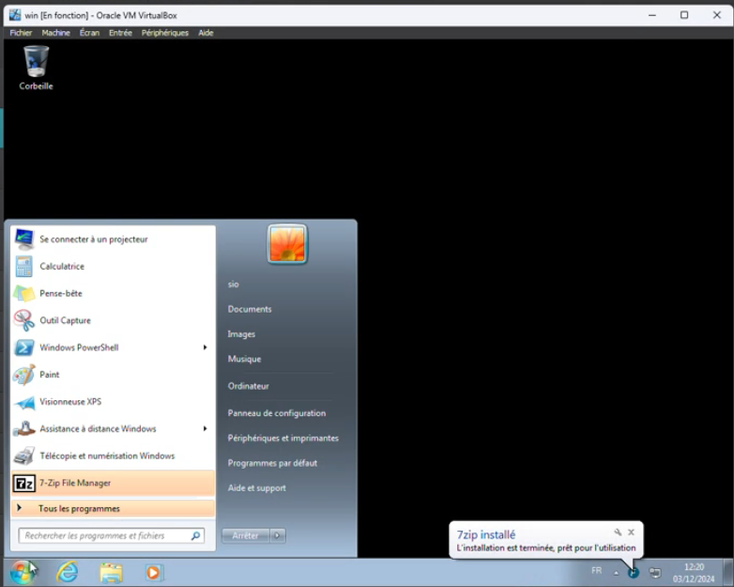Maximize the VirtualBox window
734x587 pixels.
pos(684,15)
